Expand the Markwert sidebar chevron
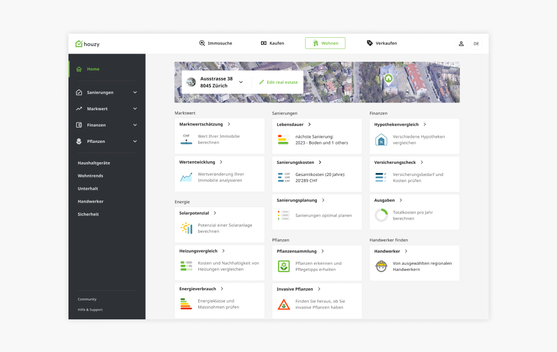Screen dimensions: 557x352 (x=135, y=109)
